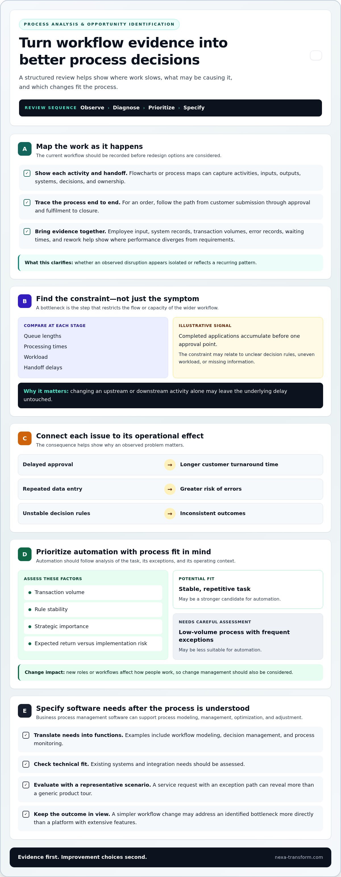
Task: Select the 'Transaction volume' factor item
Action: click(93, 592)
